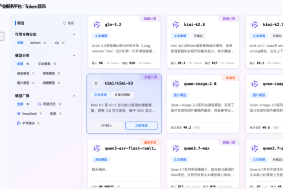Viewport: 283px width, 189px height.
Task: Click the ¥0.2 per-request price text
Action: point(187,128)
